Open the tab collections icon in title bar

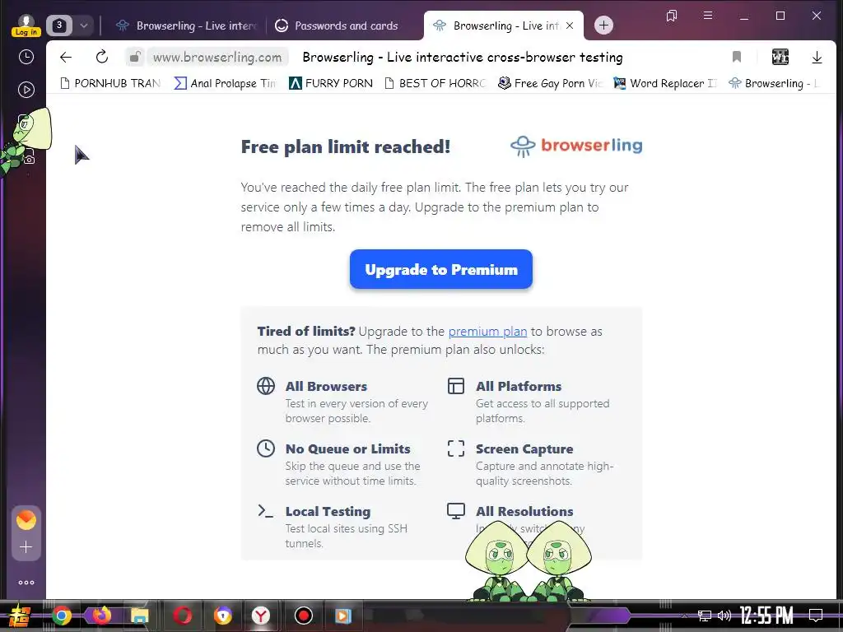[x=672, y=16]
